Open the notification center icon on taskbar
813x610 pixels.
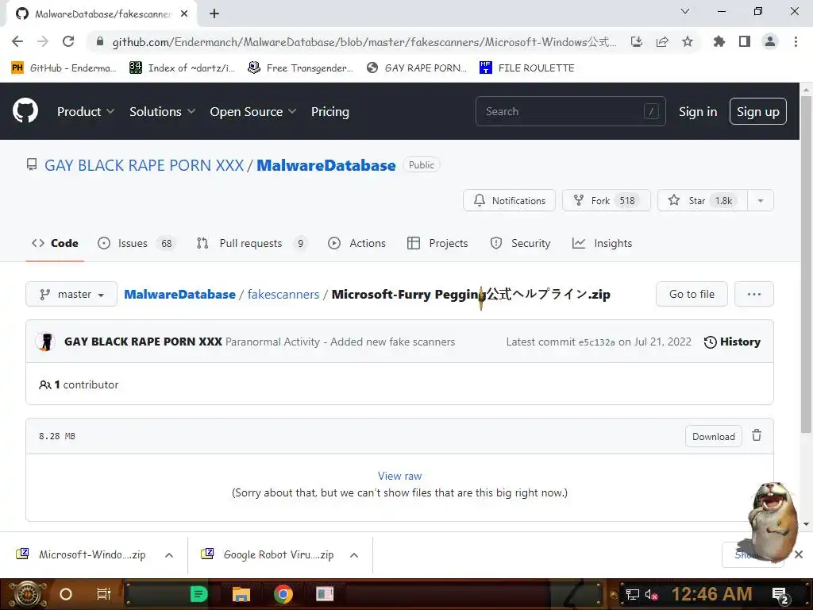pyautogui.click(x=780, y=595)
